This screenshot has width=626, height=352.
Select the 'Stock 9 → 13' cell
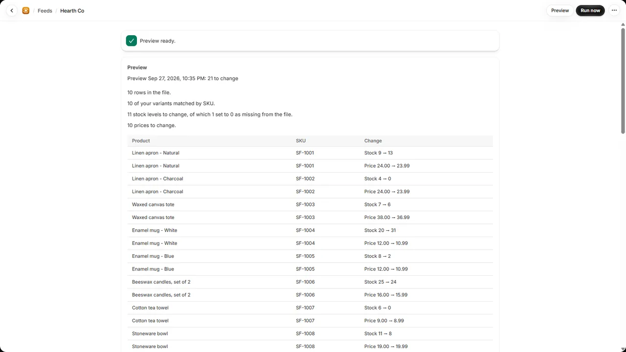pos(379,153)
